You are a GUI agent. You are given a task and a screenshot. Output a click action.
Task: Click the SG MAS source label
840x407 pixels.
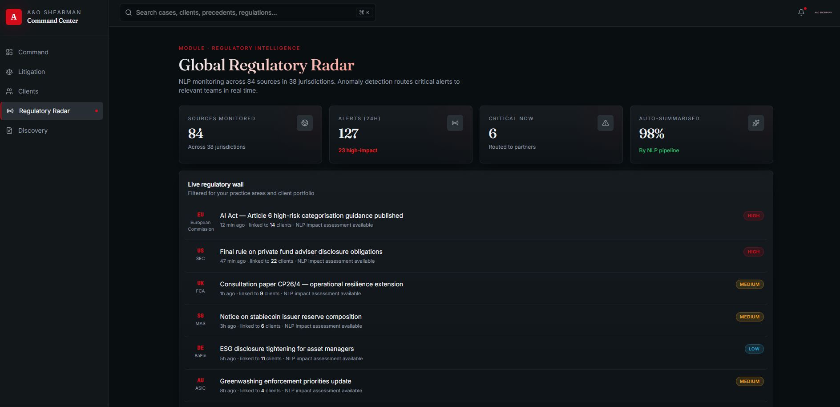pos(201,319)
